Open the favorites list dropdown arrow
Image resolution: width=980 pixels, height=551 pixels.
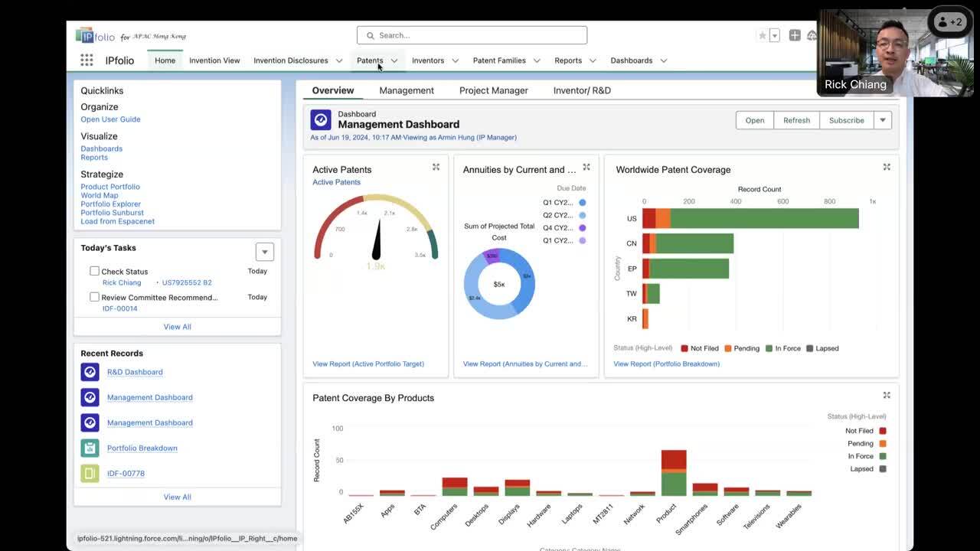775,35
